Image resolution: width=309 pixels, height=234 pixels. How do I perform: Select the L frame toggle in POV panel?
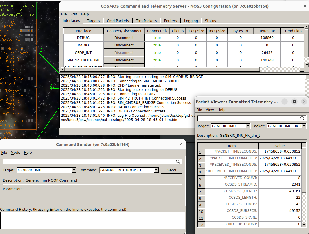click(x=24, y=31)
